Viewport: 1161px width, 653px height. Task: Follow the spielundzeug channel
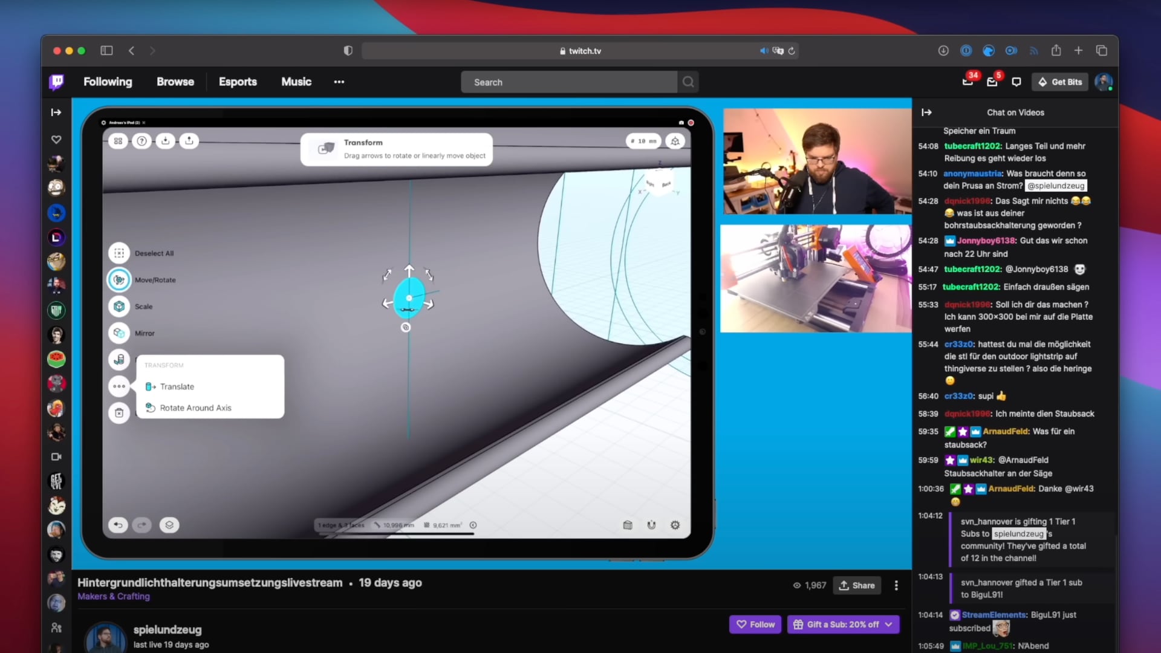755,625
